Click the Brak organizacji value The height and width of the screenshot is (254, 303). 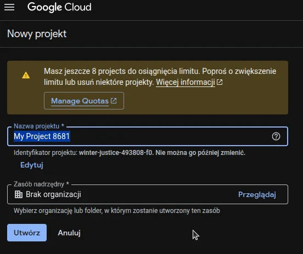(53, 194)
